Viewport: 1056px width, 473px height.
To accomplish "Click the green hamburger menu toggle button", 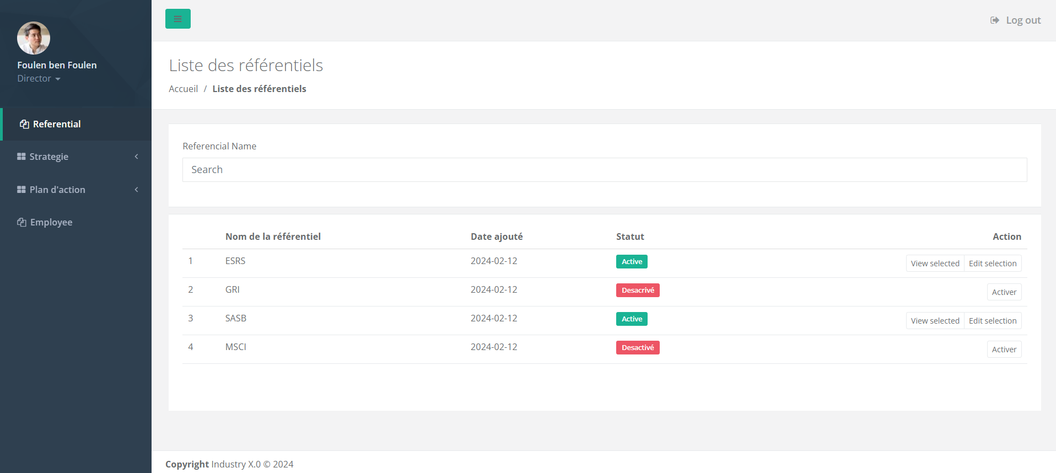I will (x=177, y=19).
